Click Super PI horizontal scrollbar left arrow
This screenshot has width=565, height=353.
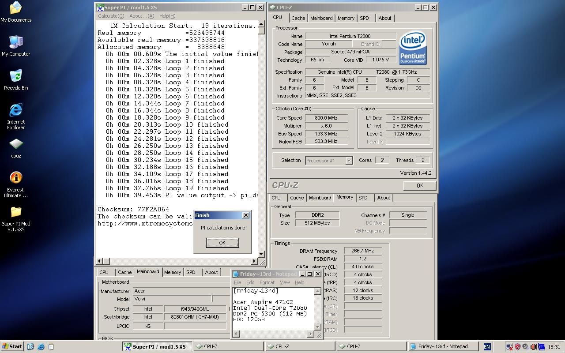coord(99,261)
